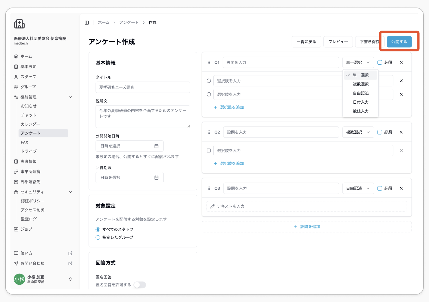This screenshot has height=302, width=429.
Task: Grab the Q2 drag handle icon
Action: tap(209, 132)
